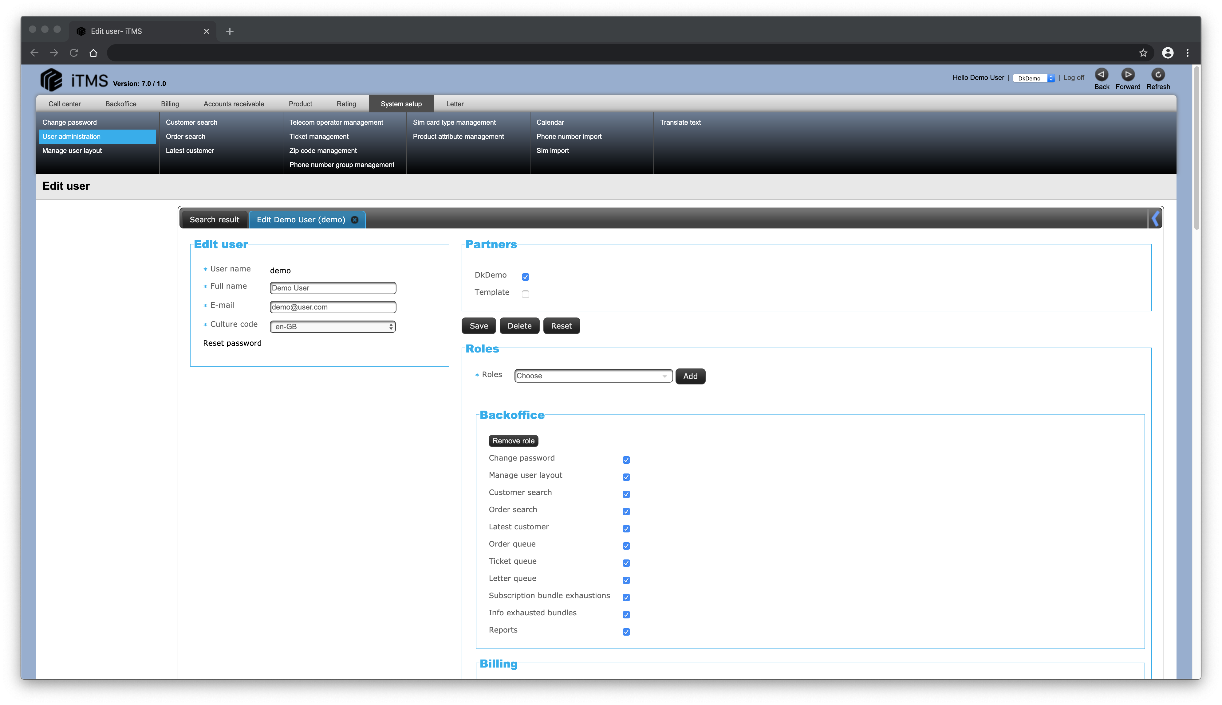The width and height of the screenshot is (1222, 705).
Task: Click the browser back arrow
Action: [x=34, y=53]
